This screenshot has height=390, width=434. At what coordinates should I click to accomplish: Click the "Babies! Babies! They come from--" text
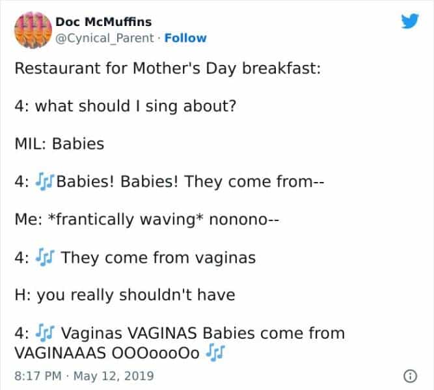tap(191, 181)
